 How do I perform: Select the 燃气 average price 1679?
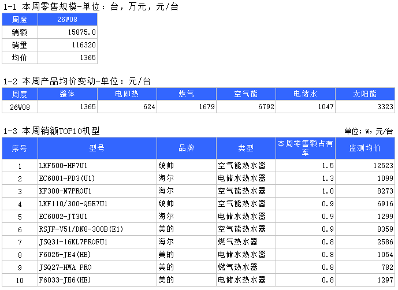pos(187,107)
